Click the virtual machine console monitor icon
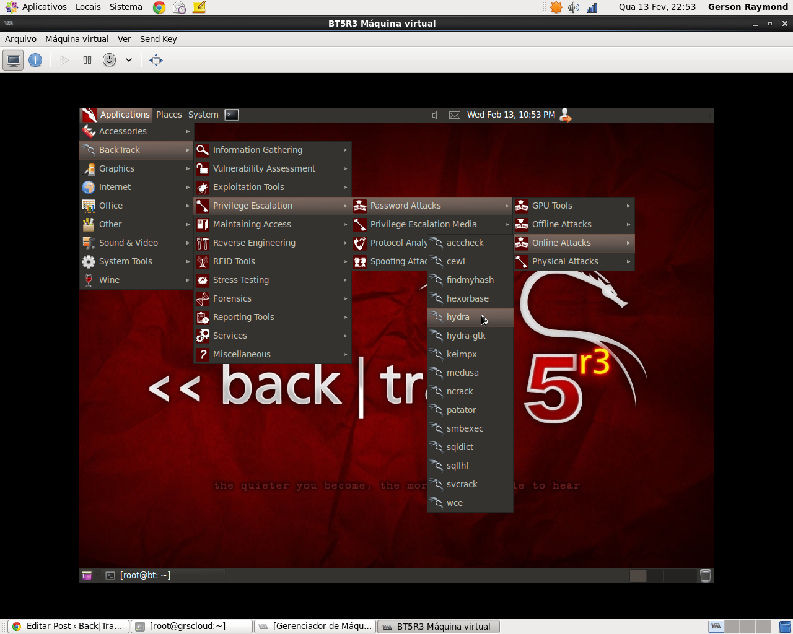This screenshot has width=793, height=634. click(14, 60)
